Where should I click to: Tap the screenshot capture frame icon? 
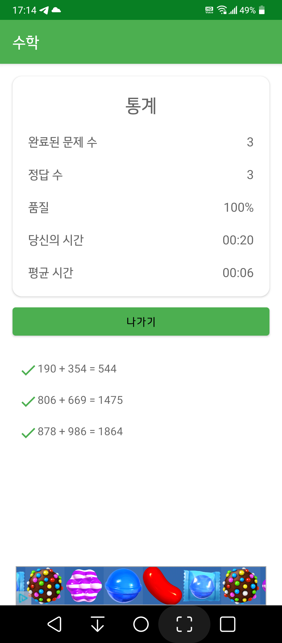click(x=184, y=624)
